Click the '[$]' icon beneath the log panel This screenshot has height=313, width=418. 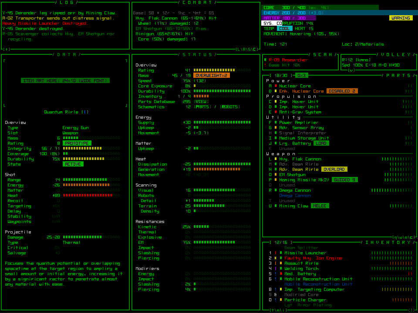pyautogui.click(x=6, y=49)
